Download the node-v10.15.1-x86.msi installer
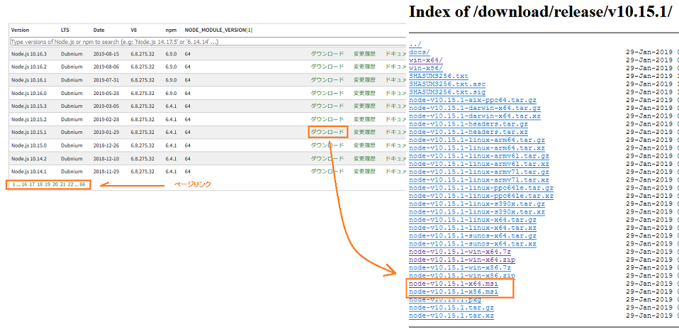This screenshot has height=334, width=679. [x=454, y=292]
